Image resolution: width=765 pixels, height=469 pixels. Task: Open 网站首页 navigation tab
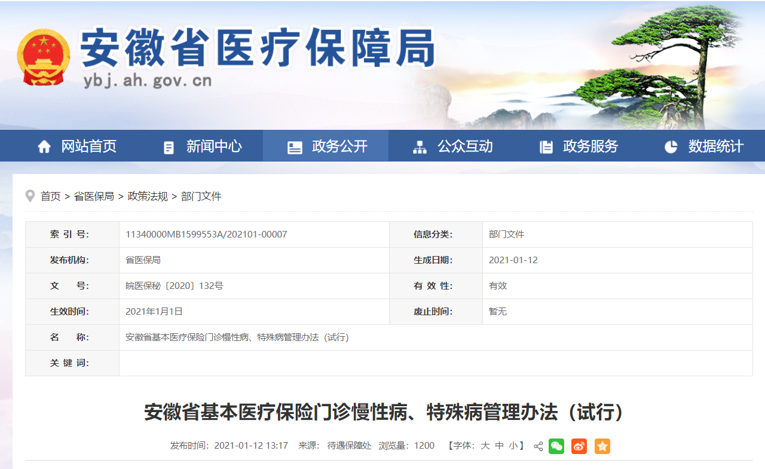88,147
